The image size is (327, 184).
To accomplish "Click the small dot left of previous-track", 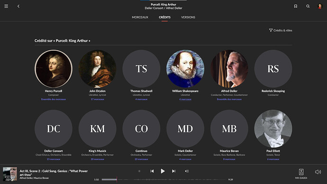I will click(x=139, y=171).
